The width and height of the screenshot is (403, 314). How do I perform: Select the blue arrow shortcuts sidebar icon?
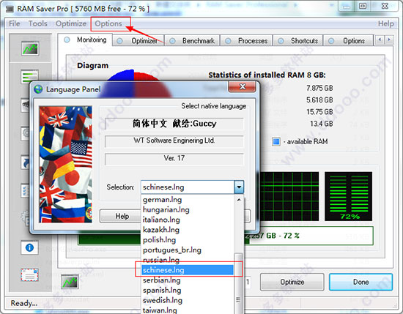(x=26, y=162)
